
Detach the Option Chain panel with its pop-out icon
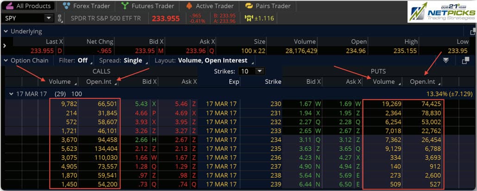[465, 61]
